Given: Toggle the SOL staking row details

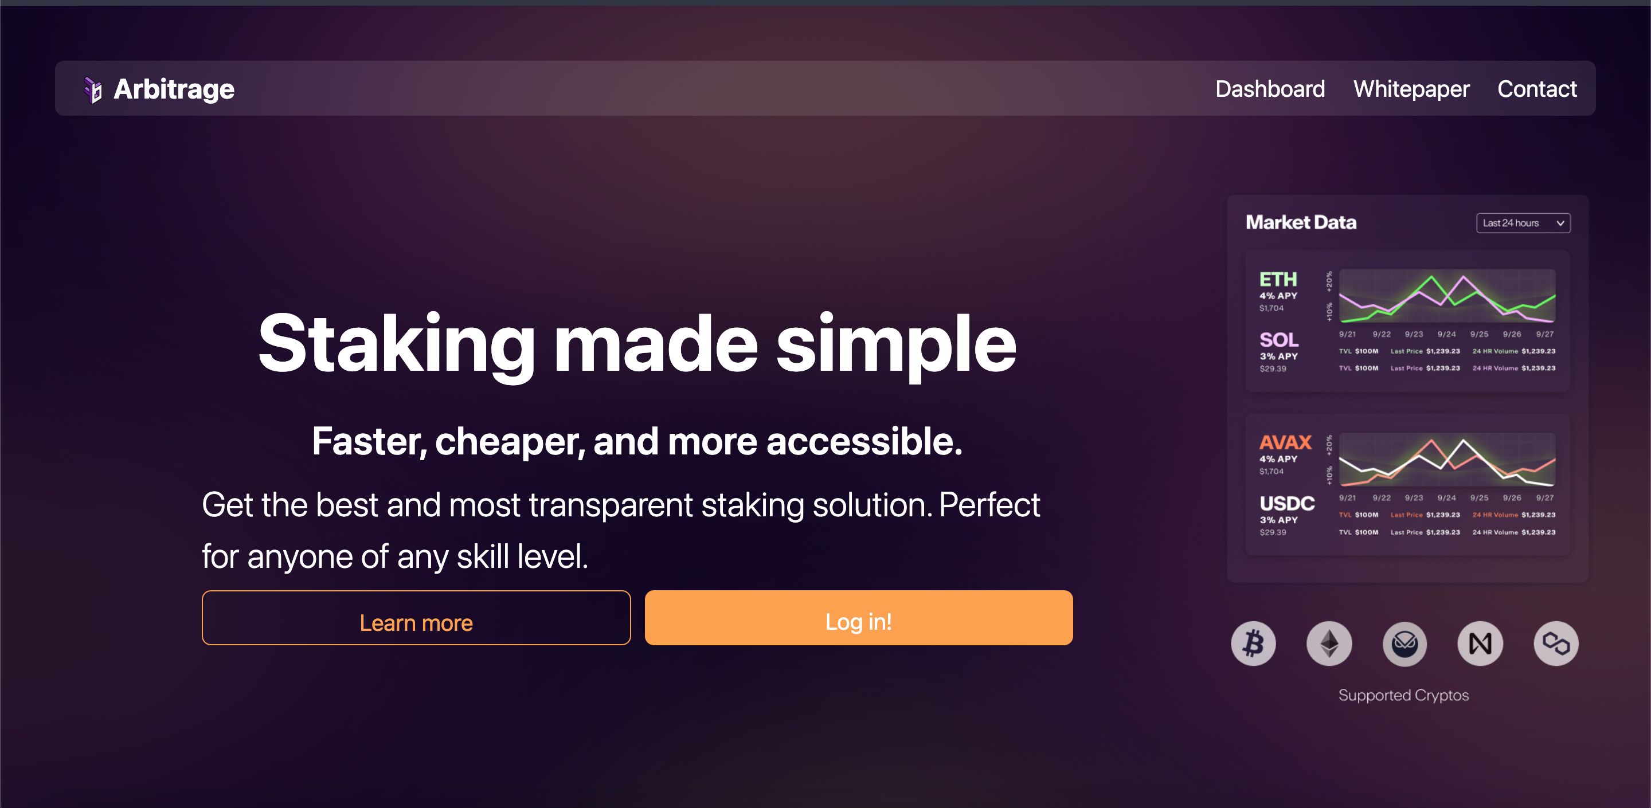Looking at the screenshot, I should click(x=1274, y=355).
